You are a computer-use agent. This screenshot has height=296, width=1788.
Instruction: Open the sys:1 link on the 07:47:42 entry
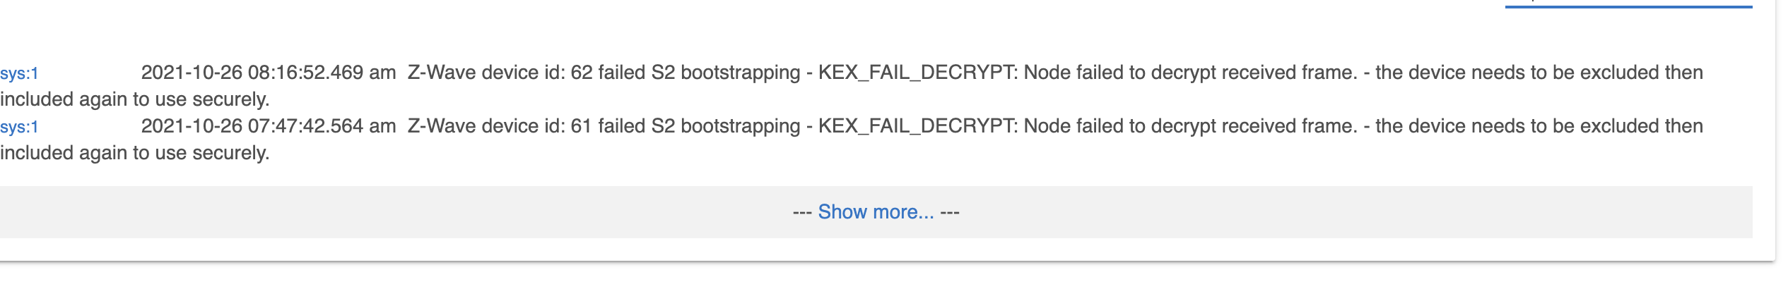(19, 127)
